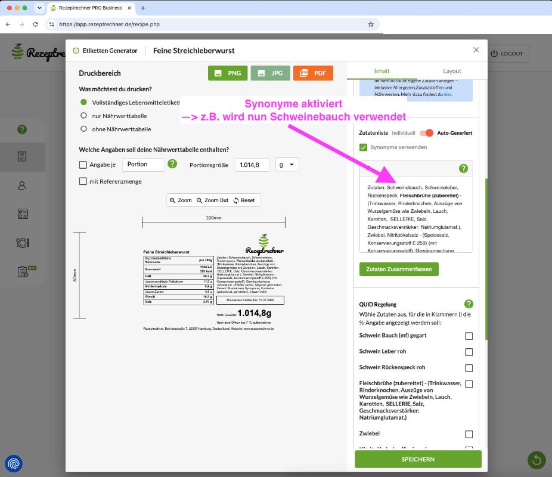
Task: Uncheck Synonyme verwenden checkbox
Action: click(363, 147)
